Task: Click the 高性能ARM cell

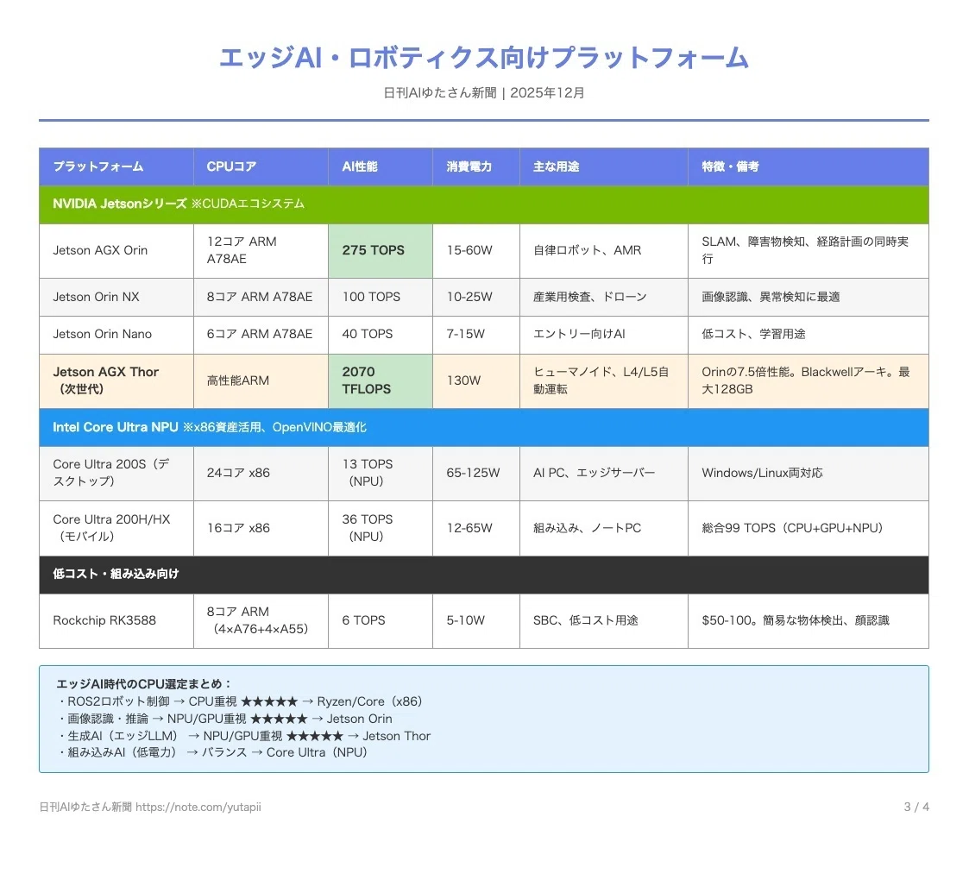Action: pyautogui.click(x=261, y=380)
